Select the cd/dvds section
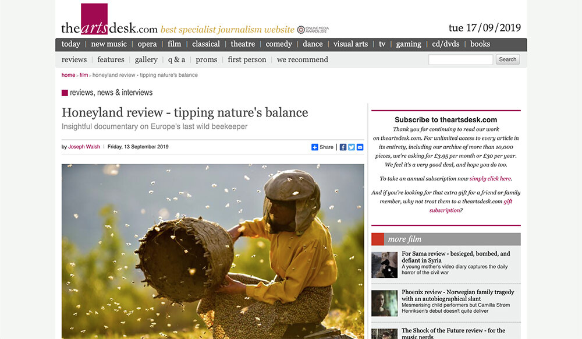This screenshot has width=582, height=339. pyautogui.click(x=446, y=44)
